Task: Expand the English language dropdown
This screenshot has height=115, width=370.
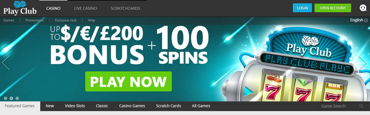Action: 359,20
